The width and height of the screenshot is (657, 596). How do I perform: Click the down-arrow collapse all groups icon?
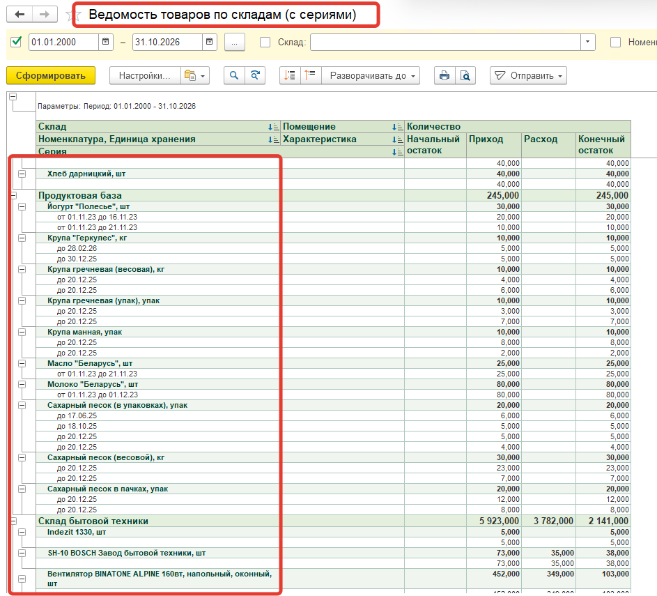tap(290, 75)
